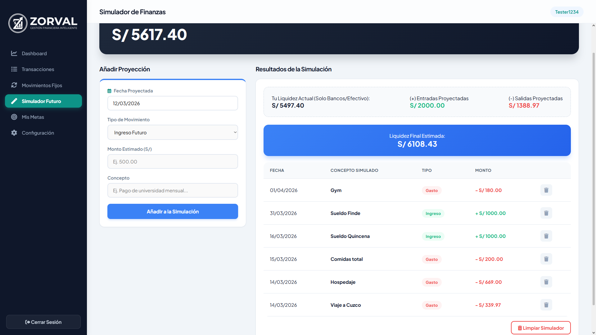Remove the Viaje a Cuzco entry

point(546,305)
